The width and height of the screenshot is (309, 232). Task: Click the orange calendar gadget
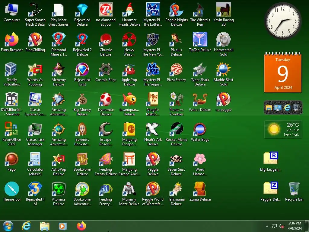coord(283,72)
